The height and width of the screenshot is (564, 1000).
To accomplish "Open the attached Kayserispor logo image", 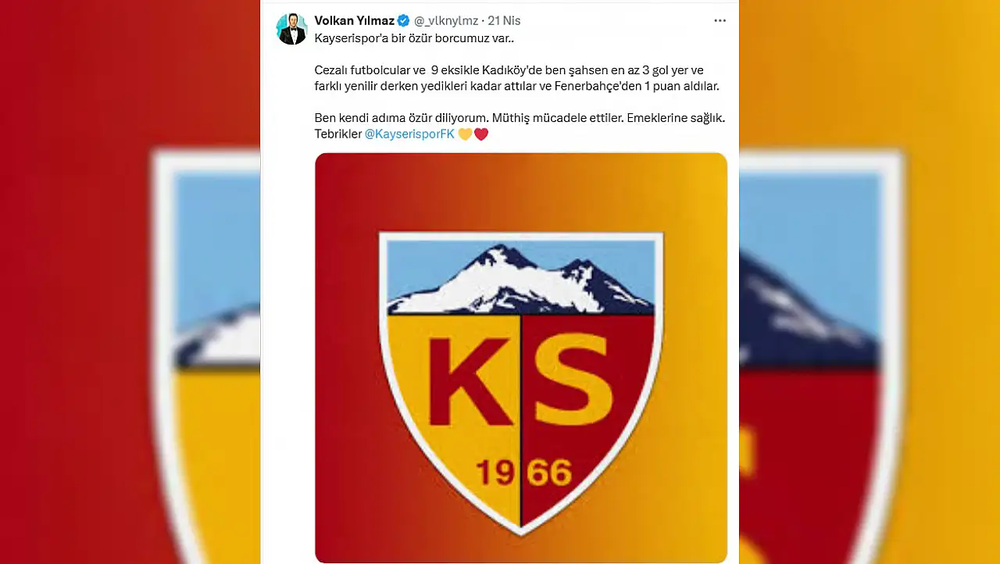I will coord(521,357).
